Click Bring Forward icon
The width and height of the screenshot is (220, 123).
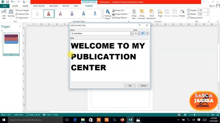coord(142,14)
